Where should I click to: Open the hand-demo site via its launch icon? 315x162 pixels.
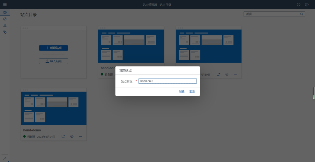point(63,136)
